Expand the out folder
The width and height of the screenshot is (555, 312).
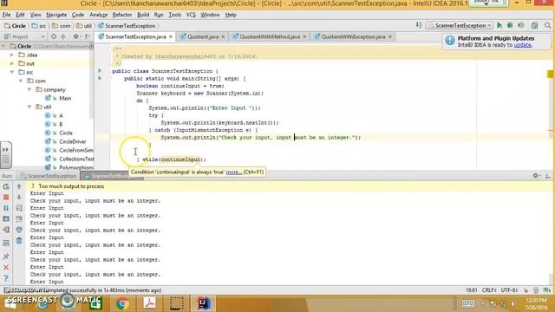click(12, 63)
